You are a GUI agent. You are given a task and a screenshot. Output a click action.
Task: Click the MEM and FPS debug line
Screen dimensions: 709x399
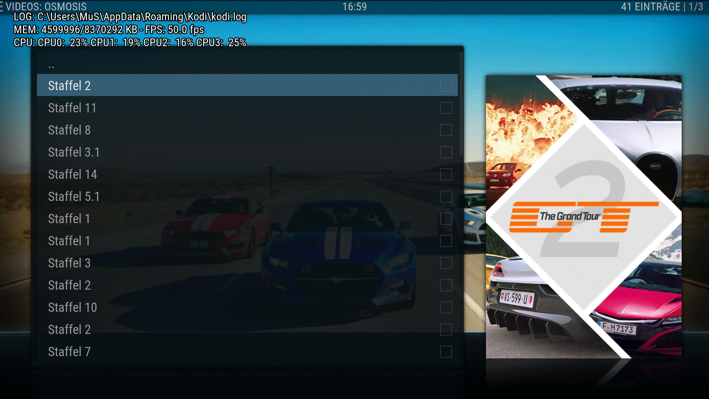point(109,30)
